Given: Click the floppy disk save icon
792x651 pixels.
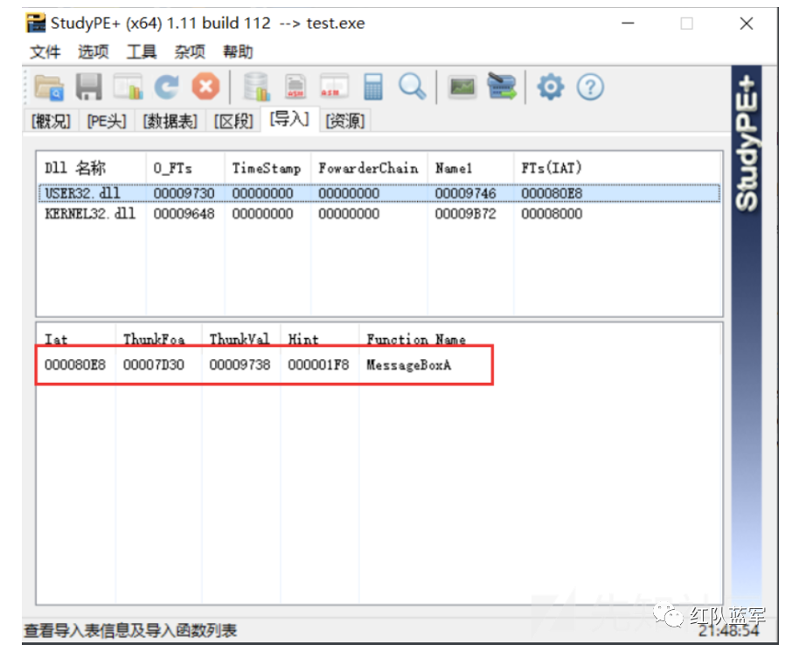Looking at the screenshot, I should (89, 87).
